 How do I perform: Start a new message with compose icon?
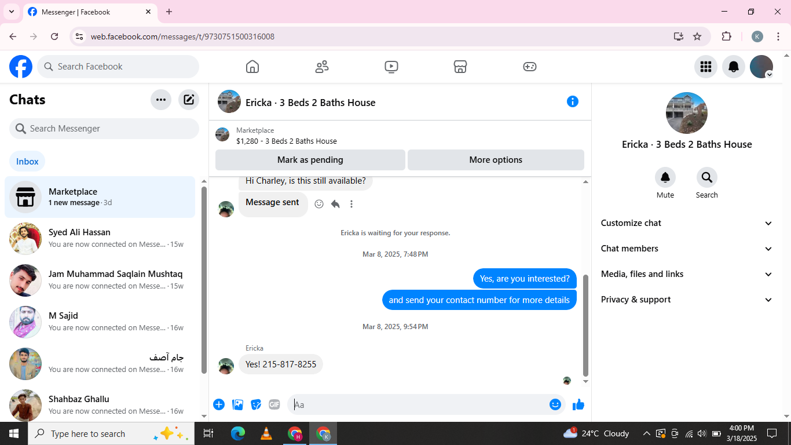[x=189, y=100]
